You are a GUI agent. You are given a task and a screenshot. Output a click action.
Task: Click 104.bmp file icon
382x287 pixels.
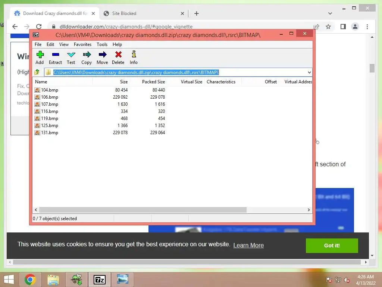coord(37,90)
